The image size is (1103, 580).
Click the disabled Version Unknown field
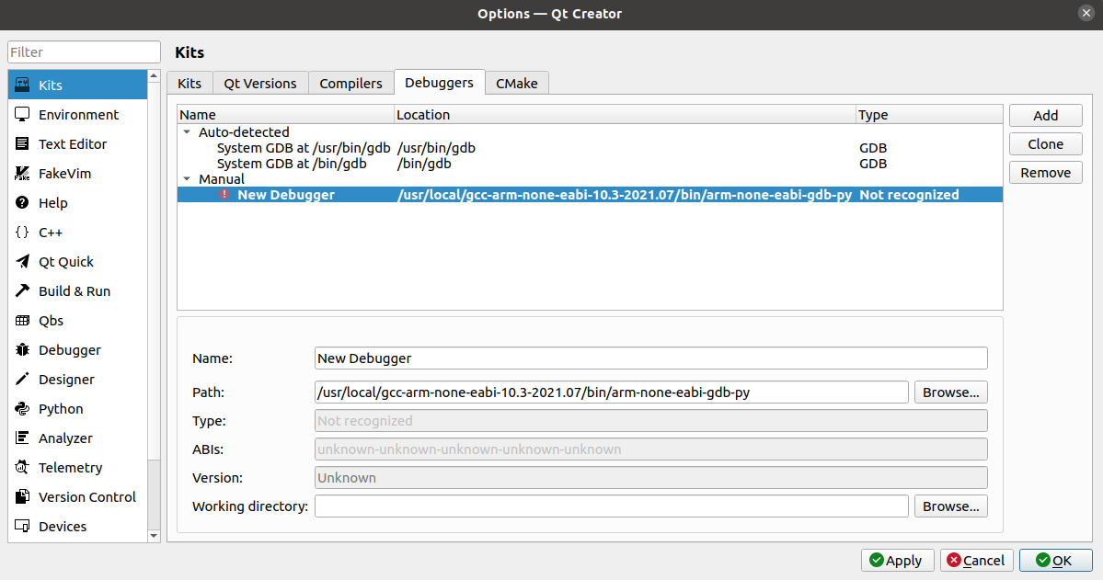(x=650, y=477)
